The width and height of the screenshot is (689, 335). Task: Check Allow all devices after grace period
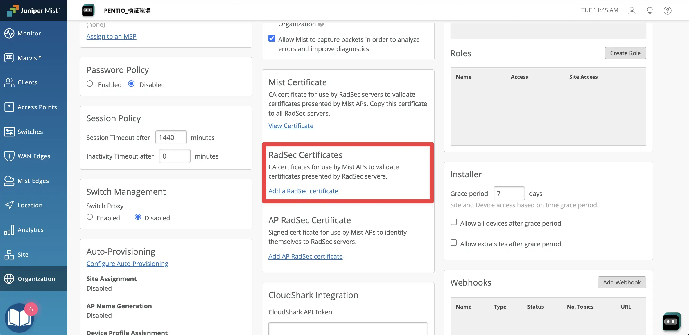(454, 222)
